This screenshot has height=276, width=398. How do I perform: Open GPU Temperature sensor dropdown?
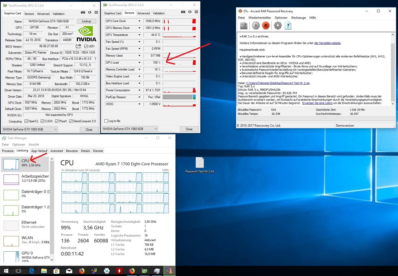139,35
